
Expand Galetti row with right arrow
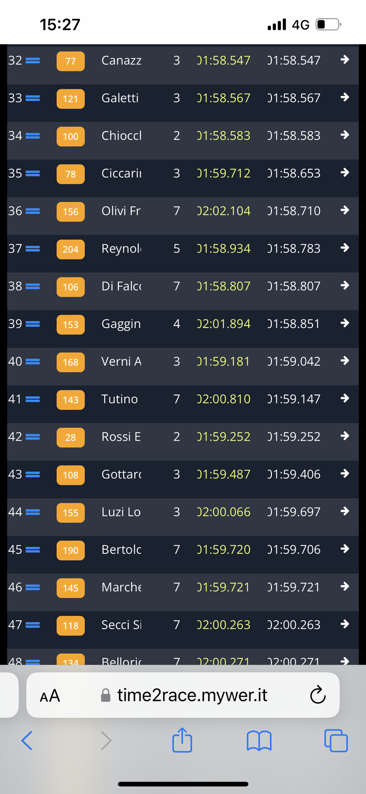(x=345, y=98)
